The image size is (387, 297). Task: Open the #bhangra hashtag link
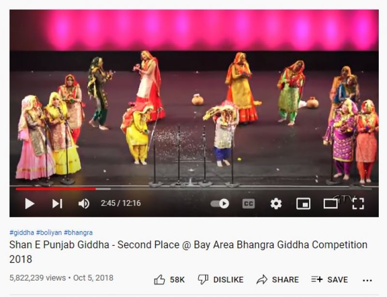[78, 233]
